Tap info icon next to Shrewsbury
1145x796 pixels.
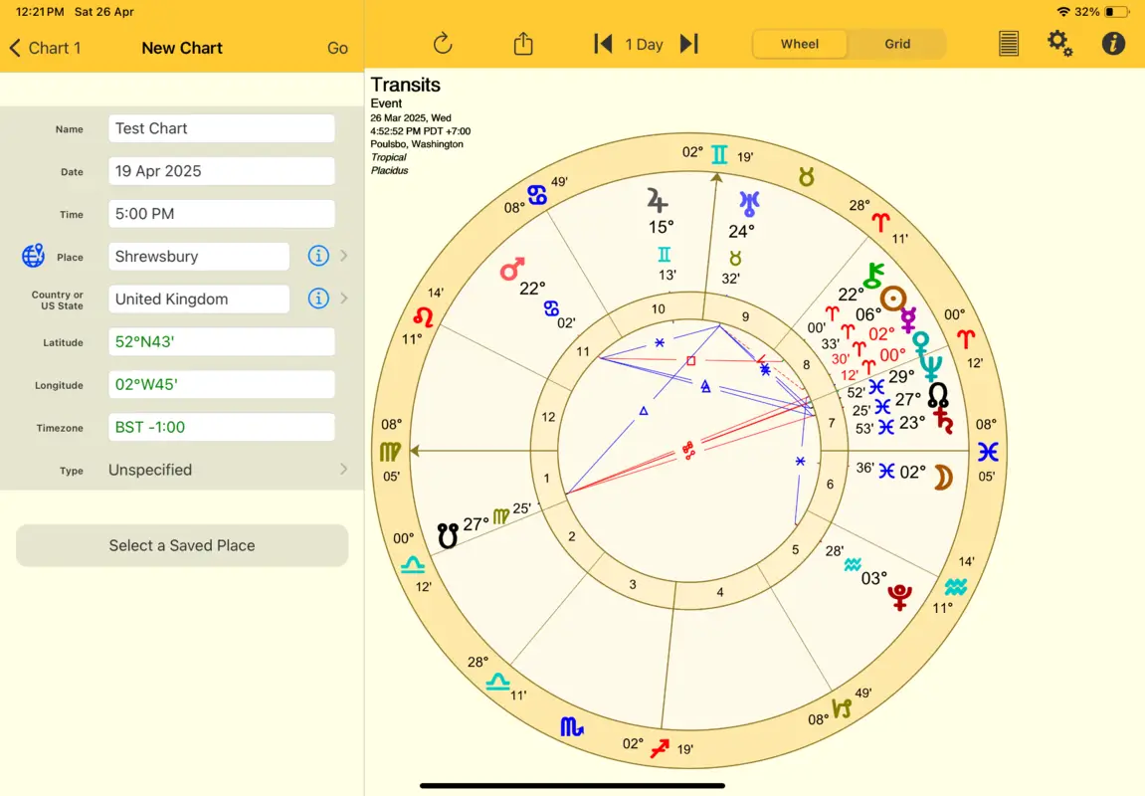(318, 256)
